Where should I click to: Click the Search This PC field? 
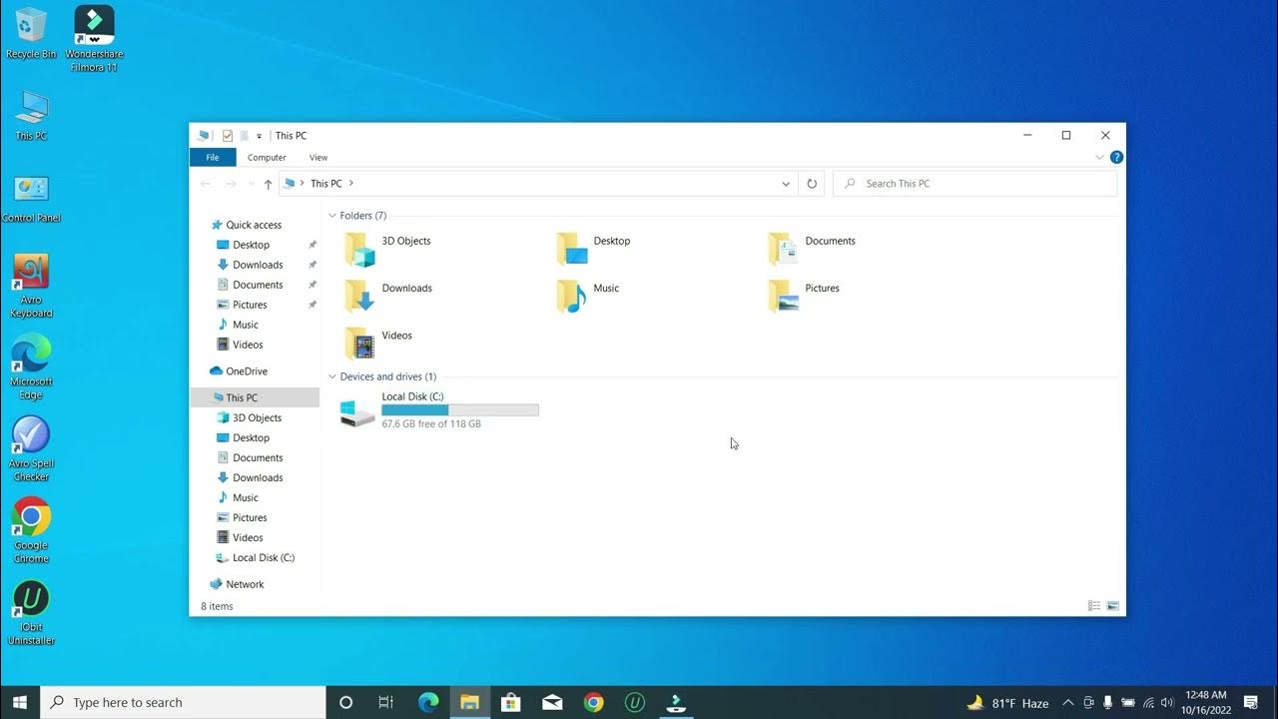[x=974, y=184]
